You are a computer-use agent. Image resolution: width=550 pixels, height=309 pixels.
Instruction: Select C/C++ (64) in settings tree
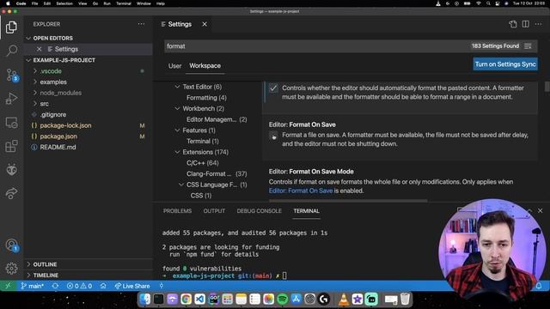click(203, 163)
